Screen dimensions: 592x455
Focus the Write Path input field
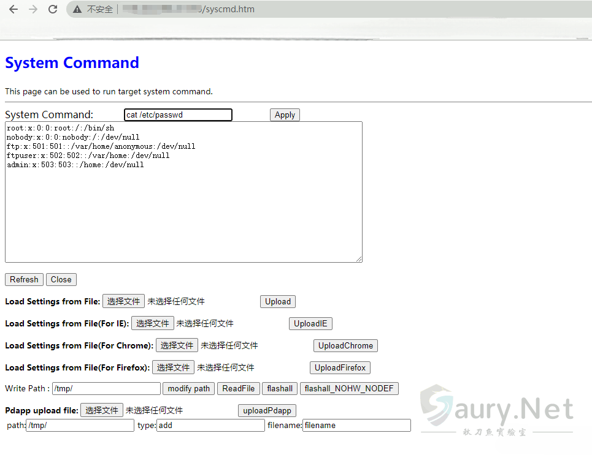[106, 388]
